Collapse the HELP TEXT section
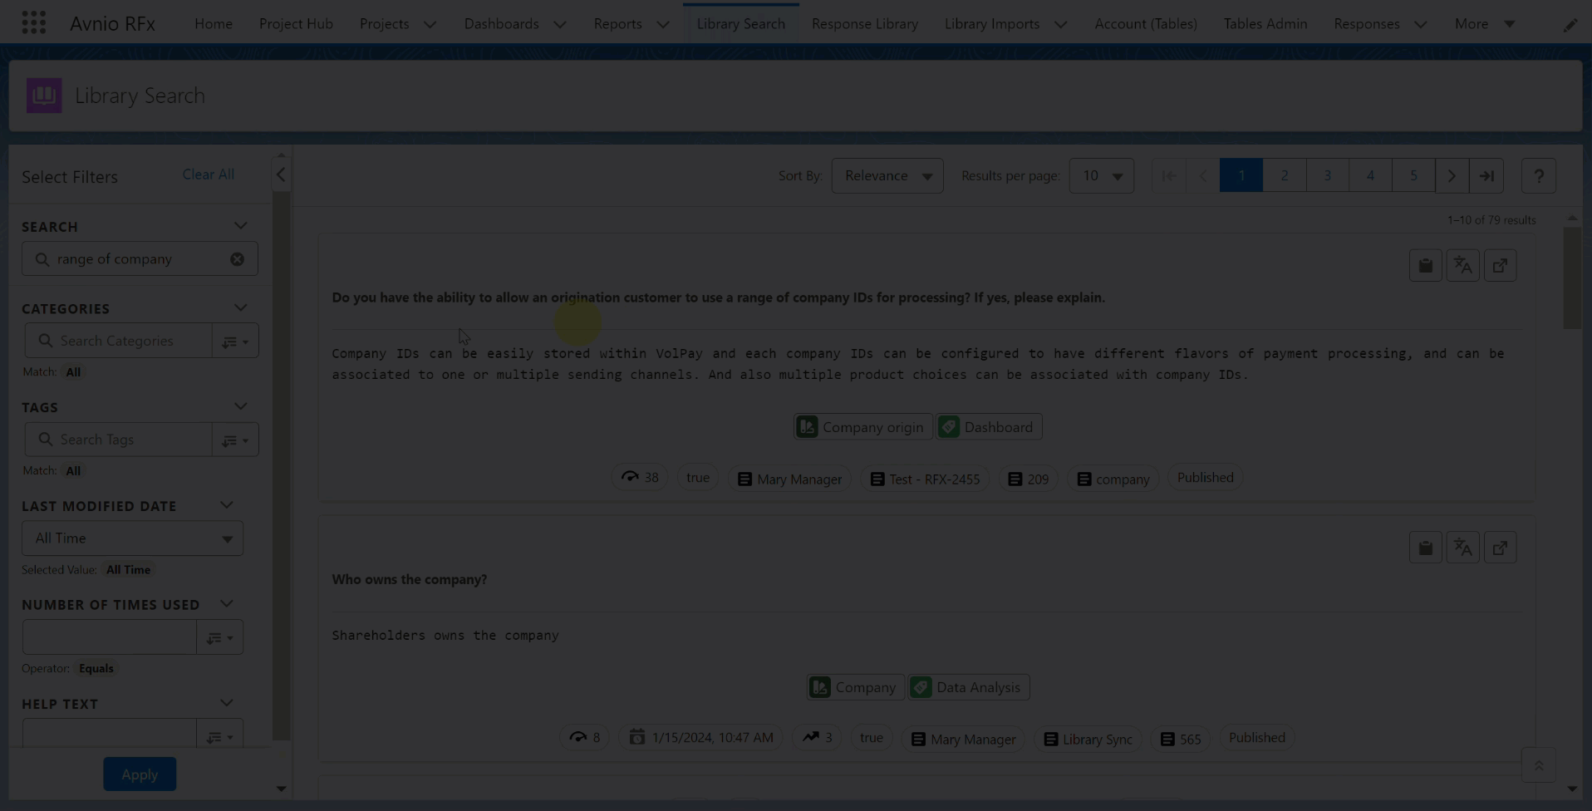 (226, 703)
